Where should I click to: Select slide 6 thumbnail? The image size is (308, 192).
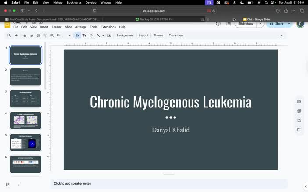pos(25,164)
